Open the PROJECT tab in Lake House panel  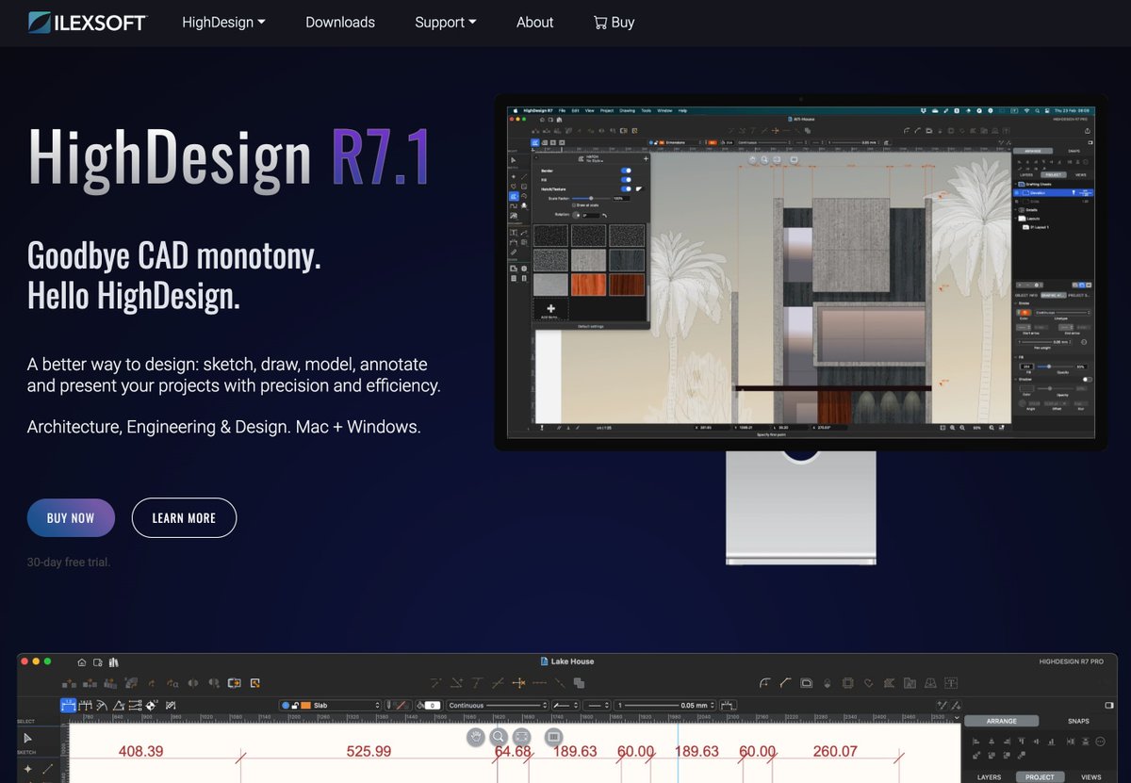[x=1040, y=777]
